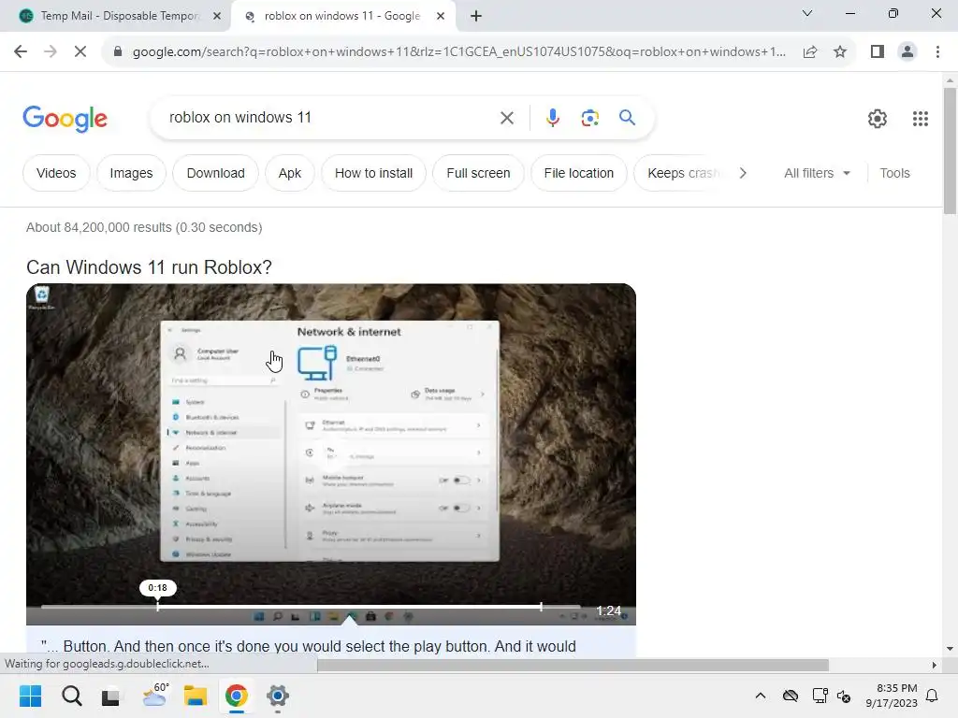Image resolution: width=958 pixels, height=718 pixels.
Task: Bookmark this page with the star icon
Action: pos(840,52)
